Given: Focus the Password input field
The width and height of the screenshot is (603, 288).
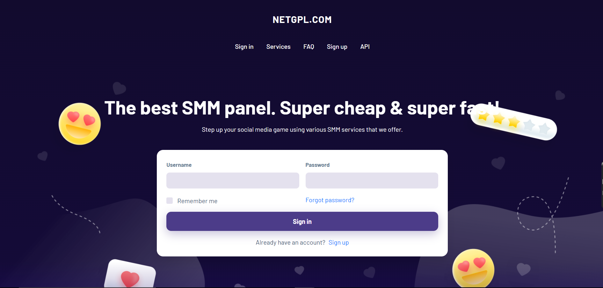Looking at the screenshot, I should click(x=372, y=181).
